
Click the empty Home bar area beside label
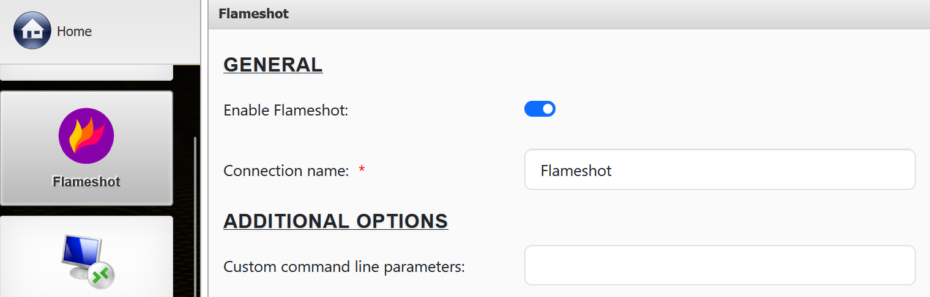147,31
